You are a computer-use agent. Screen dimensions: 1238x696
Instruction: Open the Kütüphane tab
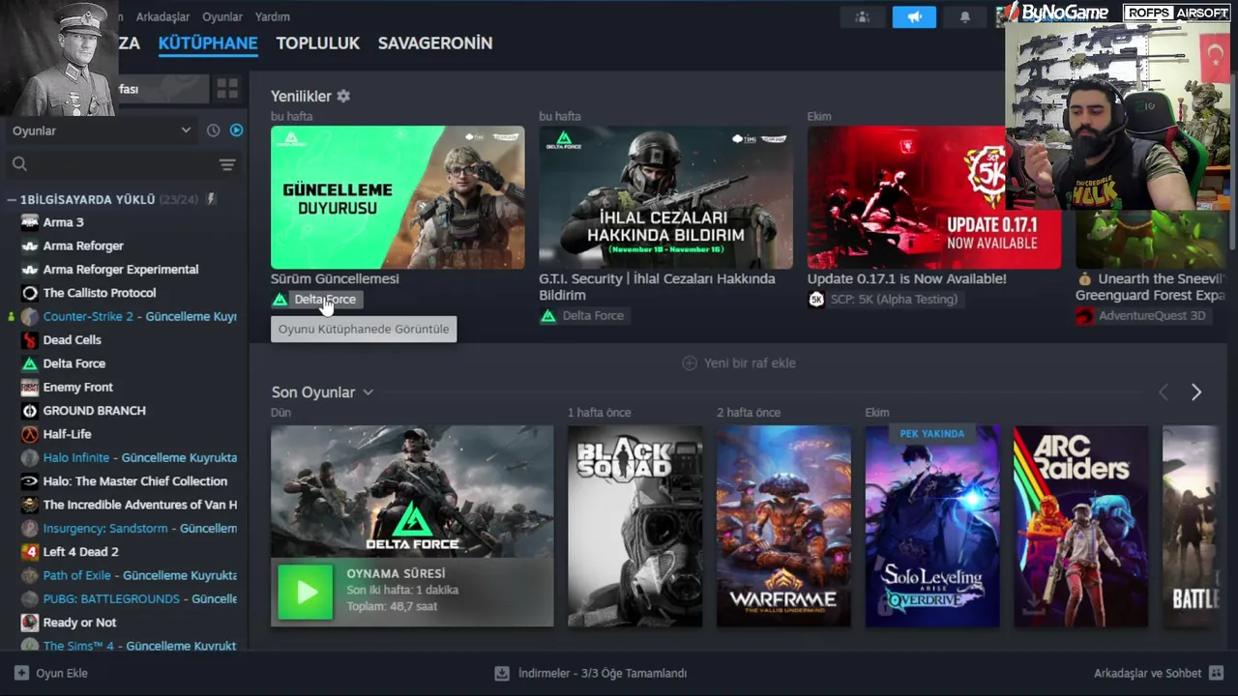[x=208, y=43]
